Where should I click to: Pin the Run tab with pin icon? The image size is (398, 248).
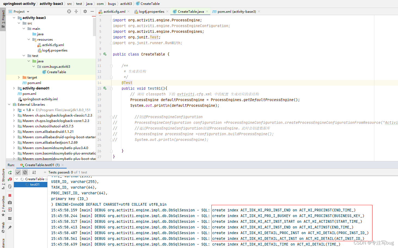click(10, 227)
